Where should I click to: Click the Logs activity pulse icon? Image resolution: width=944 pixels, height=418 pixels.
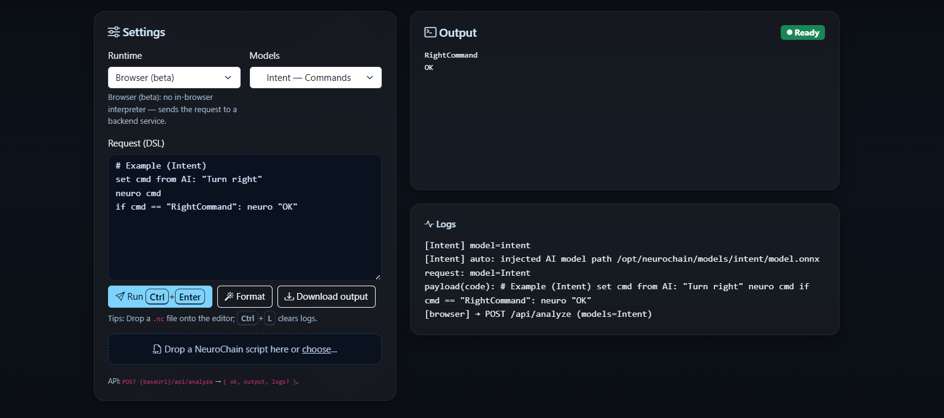pyautogui.click(x=429, y=224)
